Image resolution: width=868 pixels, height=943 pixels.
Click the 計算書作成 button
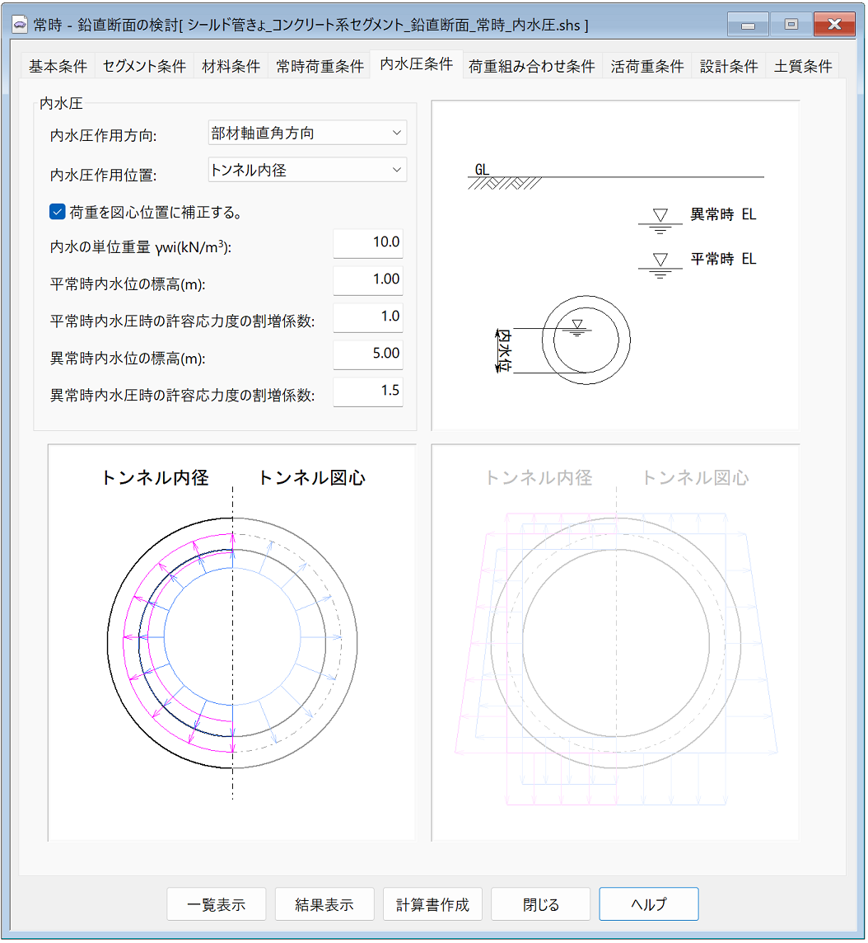tap(432, 903)
